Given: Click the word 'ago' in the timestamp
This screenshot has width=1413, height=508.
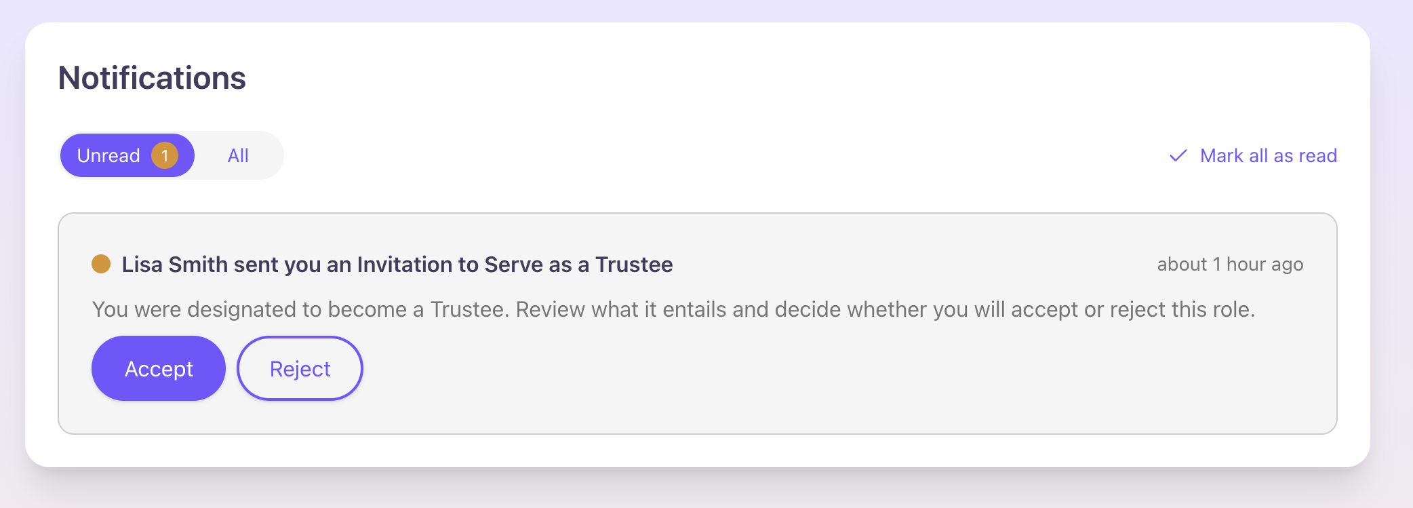Looking at the screenshot, I should [1288, 265].
